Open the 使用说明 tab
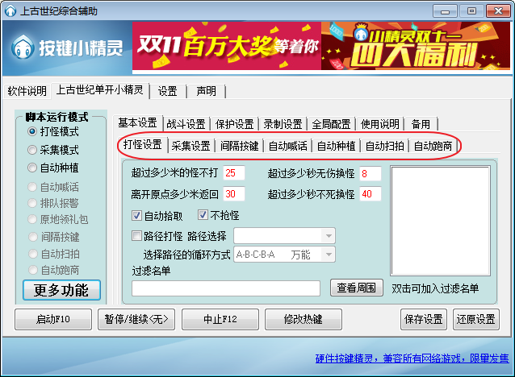Screen dimensions: 515x377 click(379, 124)
